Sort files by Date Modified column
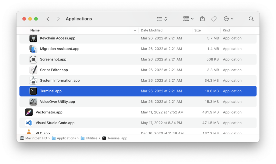This screenshot has width=276, height=164. tap(152, 30)
